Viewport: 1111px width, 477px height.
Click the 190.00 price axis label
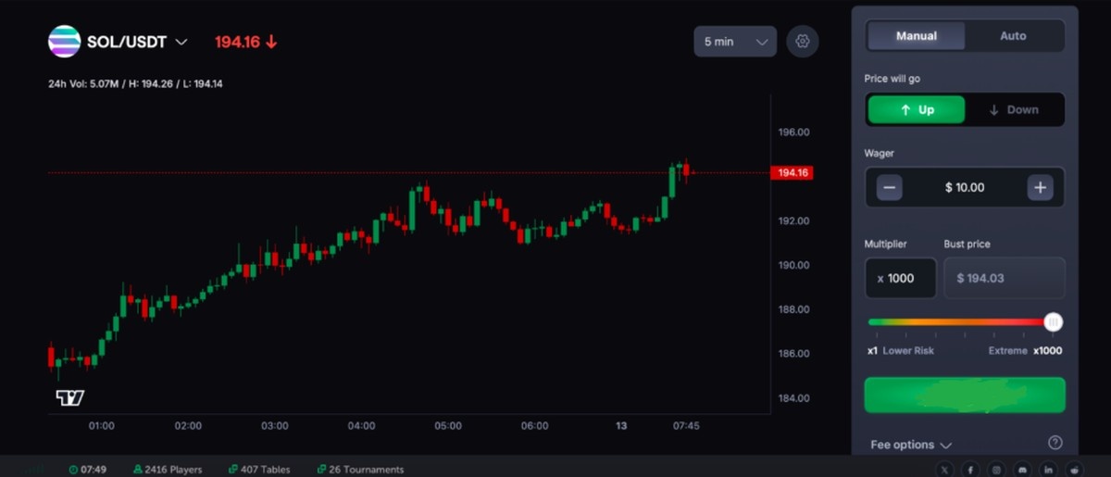[794, 266]
